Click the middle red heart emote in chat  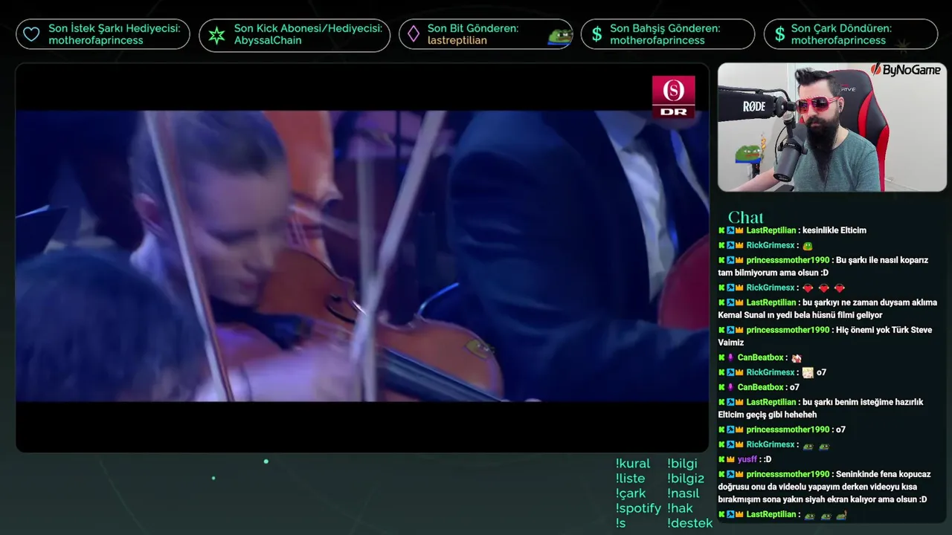pyautogui.click(x=823, y=288)
